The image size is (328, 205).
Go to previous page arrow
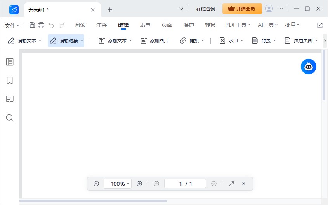point(156,184)
